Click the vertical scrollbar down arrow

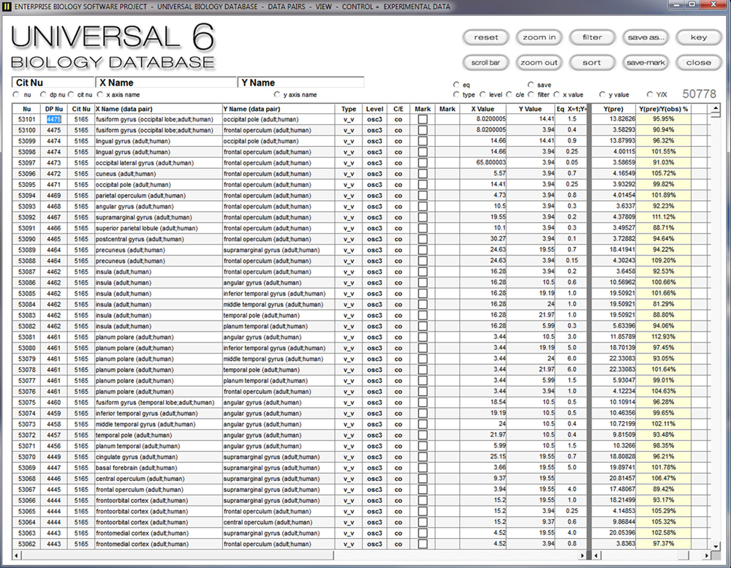point(716,546)
